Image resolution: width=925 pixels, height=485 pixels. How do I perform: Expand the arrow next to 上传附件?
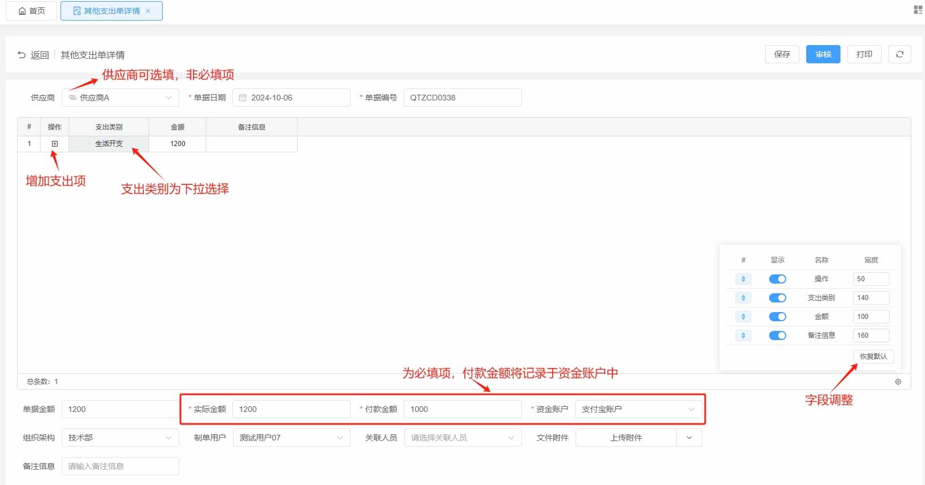click(689, 438)
